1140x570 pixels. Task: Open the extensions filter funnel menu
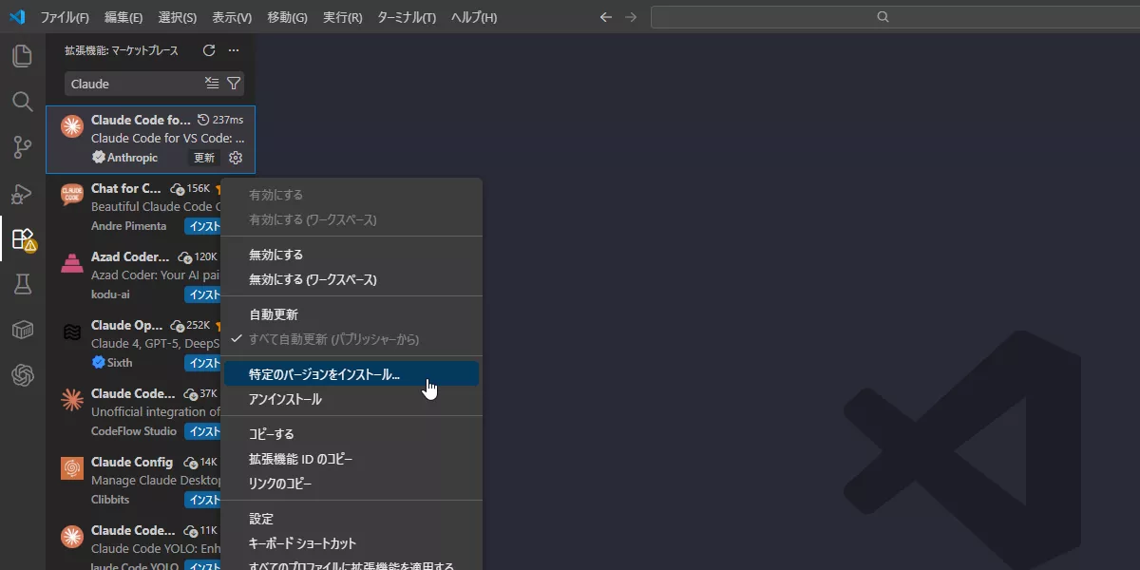234,84
